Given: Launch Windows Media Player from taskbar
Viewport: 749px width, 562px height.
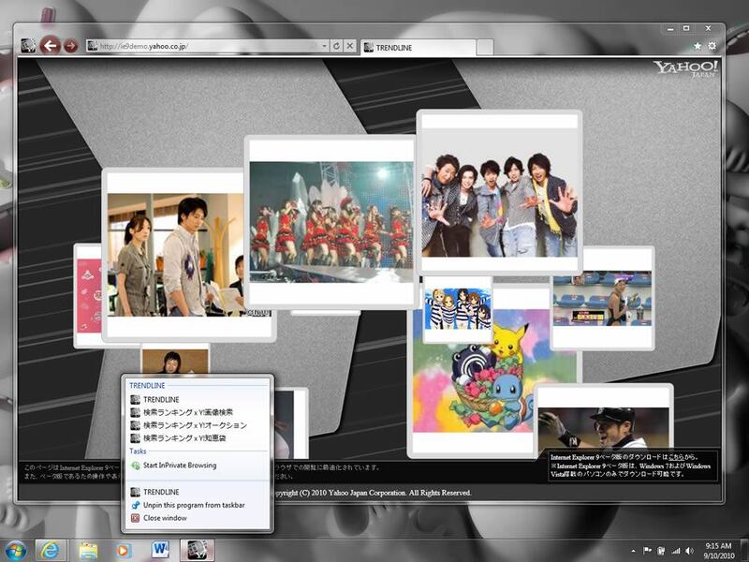Looking at the screenshot, I should 124,549.
